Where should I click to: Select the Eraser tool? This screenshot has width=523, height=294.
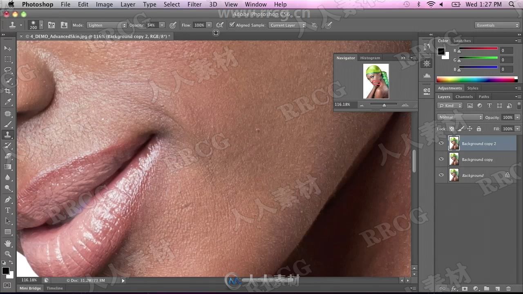pos(8,156)
